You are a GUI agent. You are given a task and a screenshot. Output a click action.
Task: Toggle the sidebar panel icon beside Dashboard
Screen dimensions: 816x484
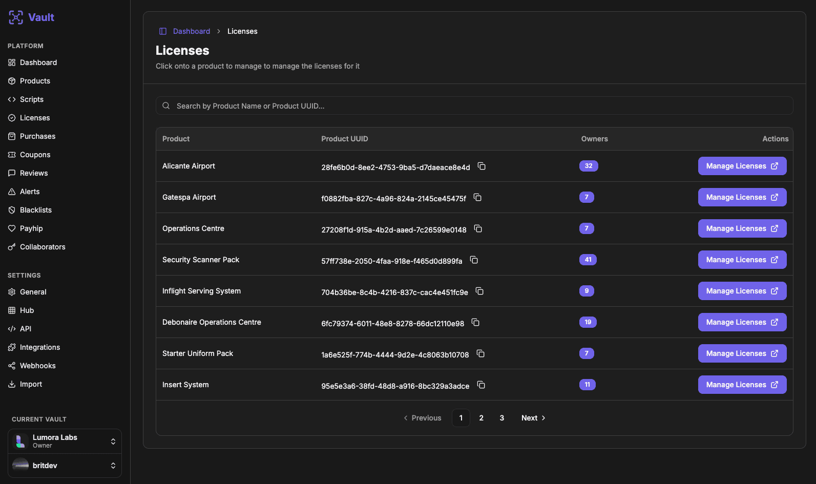click(163, 31)
